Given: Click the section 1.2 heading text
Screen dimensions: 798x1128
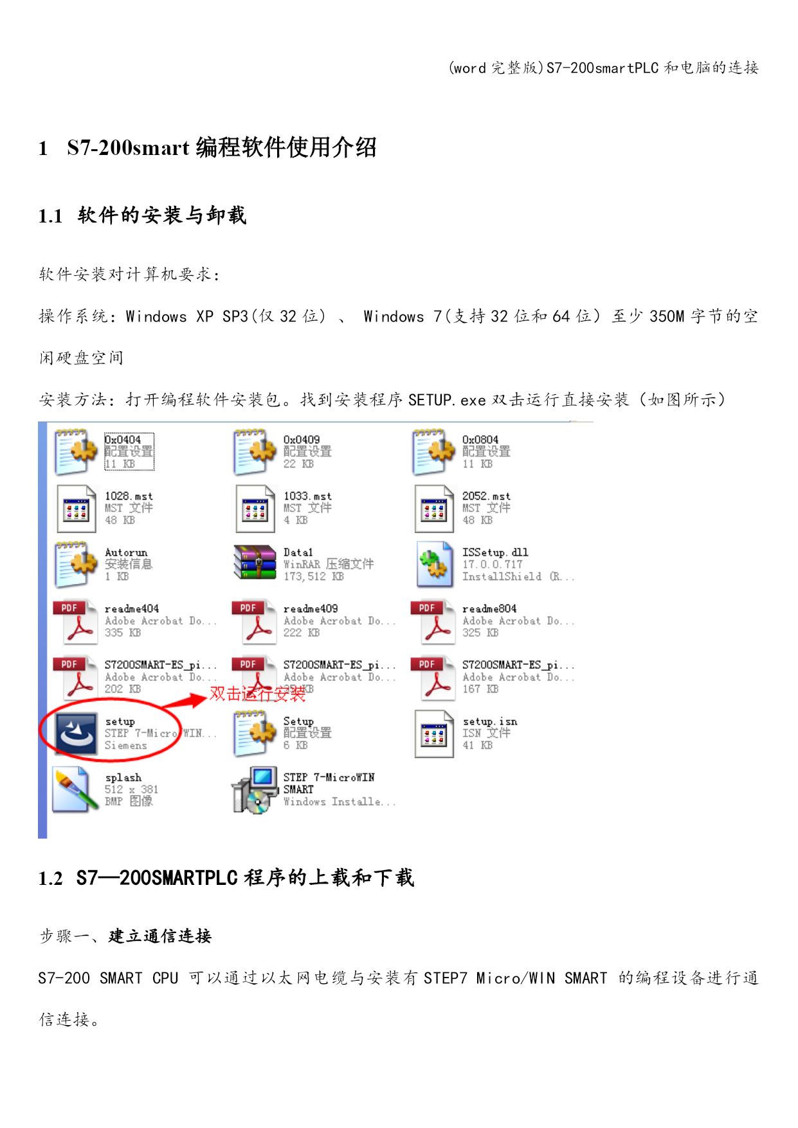Looking at the screenshot, I should click(226, 878).
